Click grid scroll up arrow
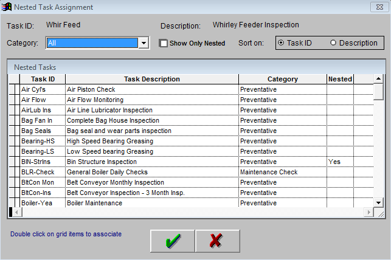 (378, 79)
